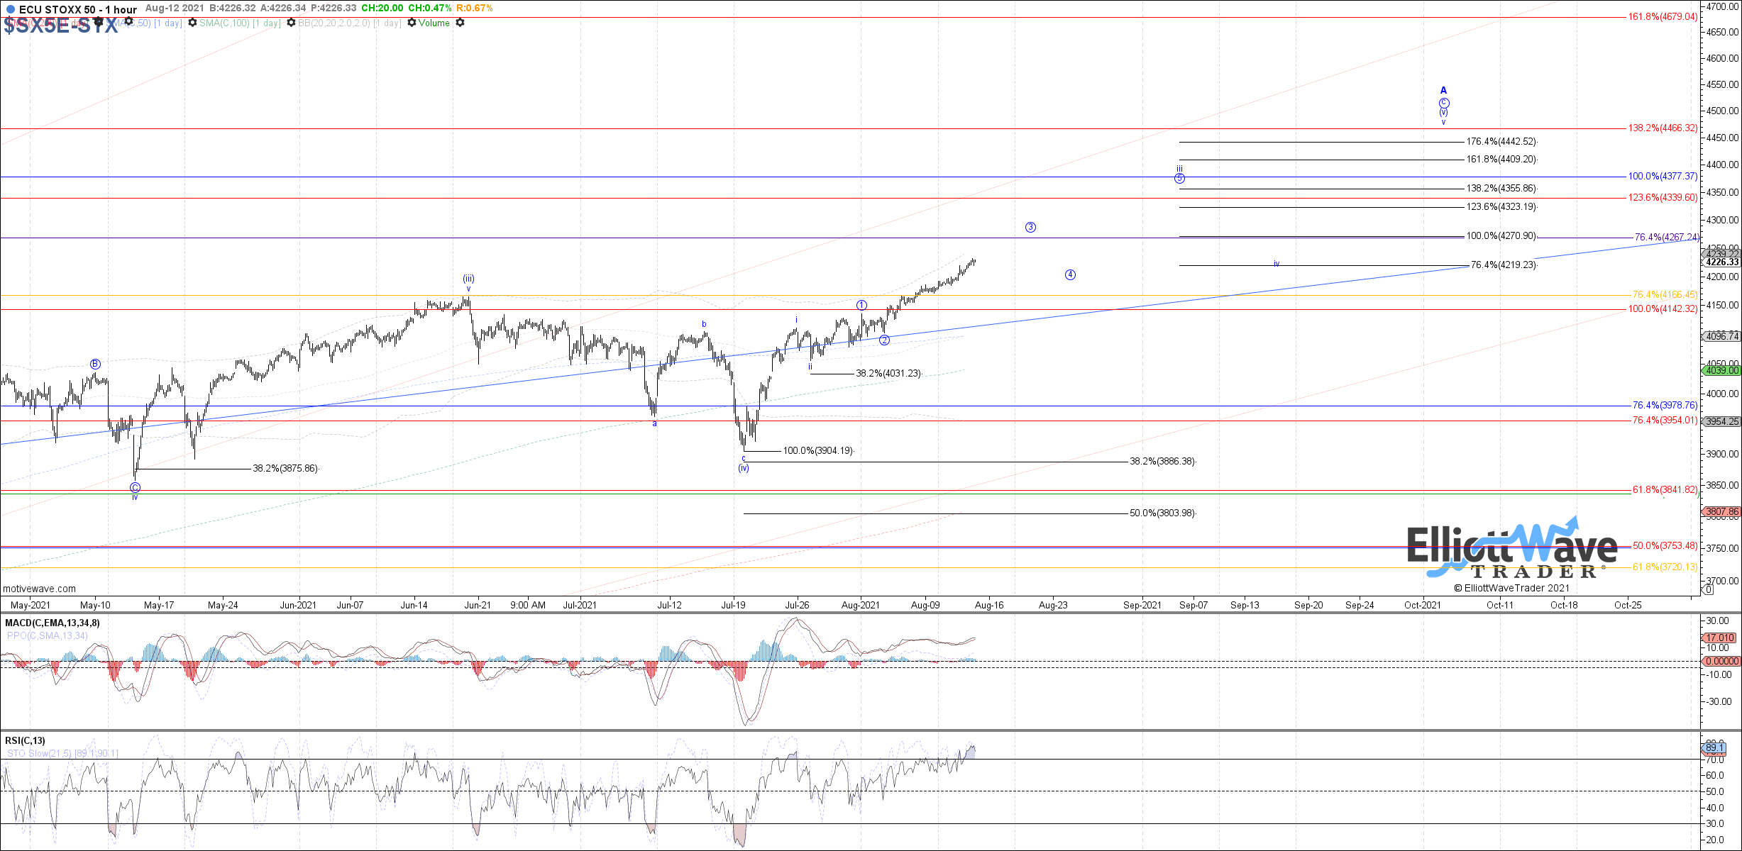Click the PPO(C,SMA,13,34) label
1742x851 pixels.
[48, 635]
